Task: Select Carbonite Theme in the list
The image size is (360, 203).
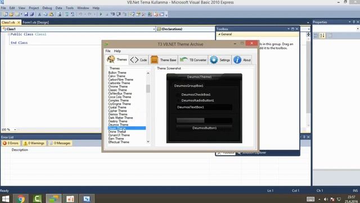Action: coord(119,83)
